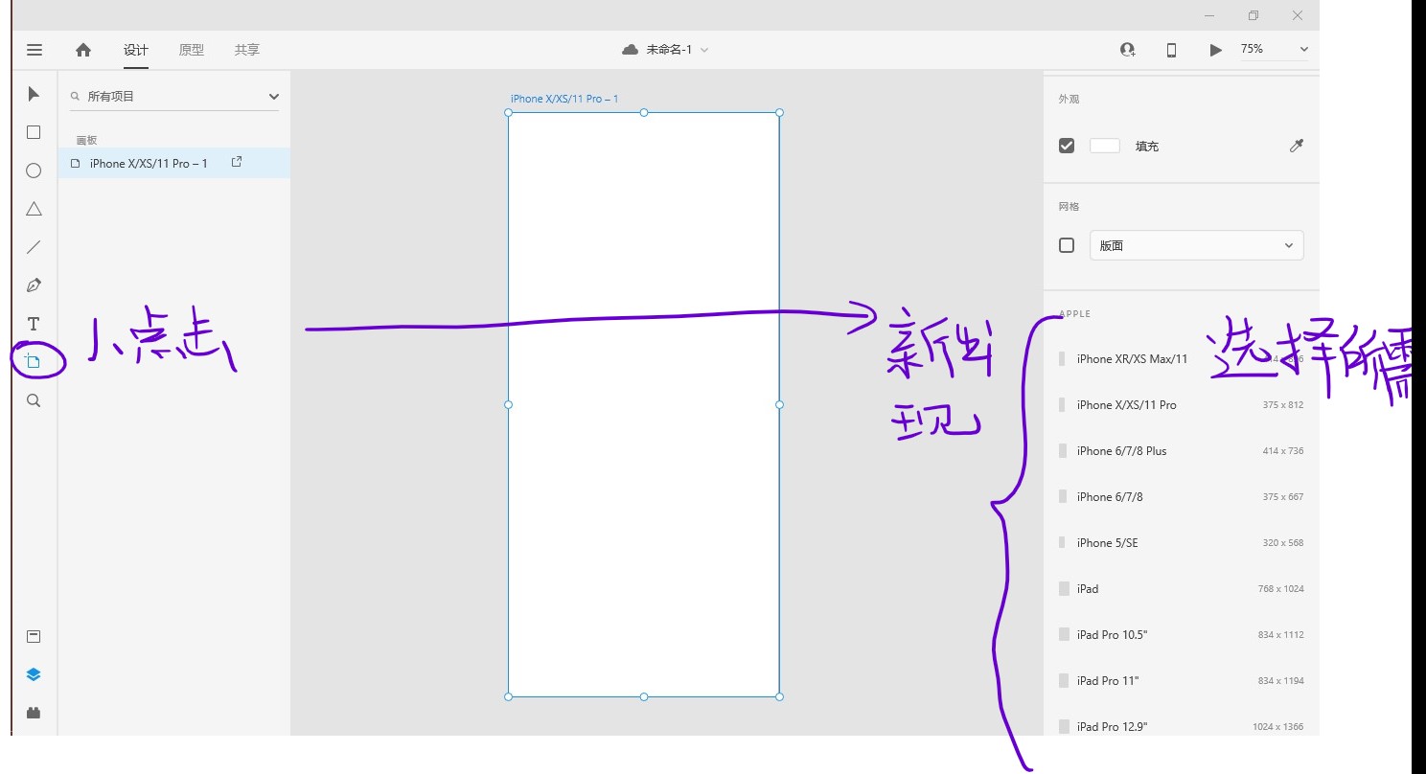Select the Select (arrow) tool

click(x=34, y=94)
